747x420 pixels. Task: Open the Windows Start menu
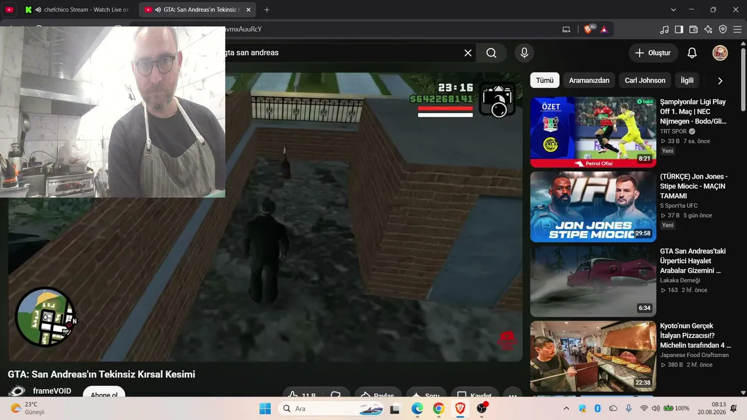pos(265,408)
